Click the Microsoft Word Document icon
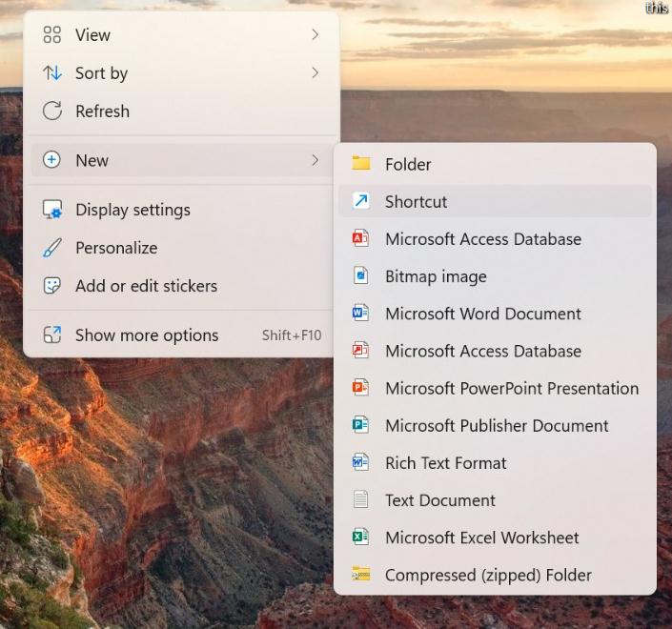Screen dimensions: 672x629 [x=360, y=314]
